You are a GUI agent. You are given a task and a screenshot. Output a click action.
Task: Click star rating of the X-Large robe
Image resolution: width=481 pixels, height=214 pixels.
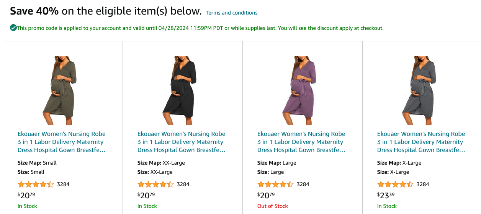[395, 184]
